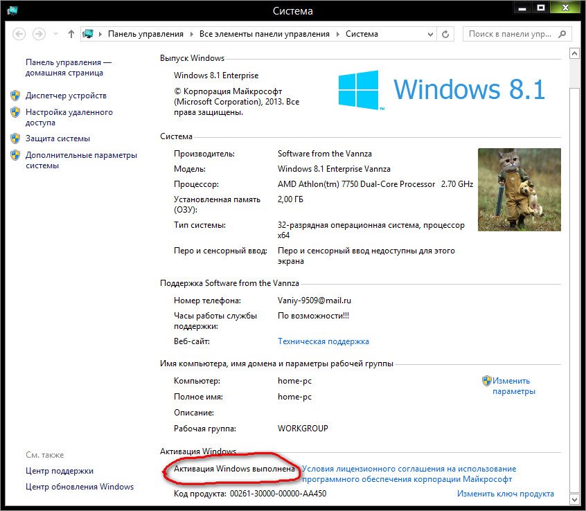586x511 pixels.
Task: Maximize the Система window
Action: 541,8
